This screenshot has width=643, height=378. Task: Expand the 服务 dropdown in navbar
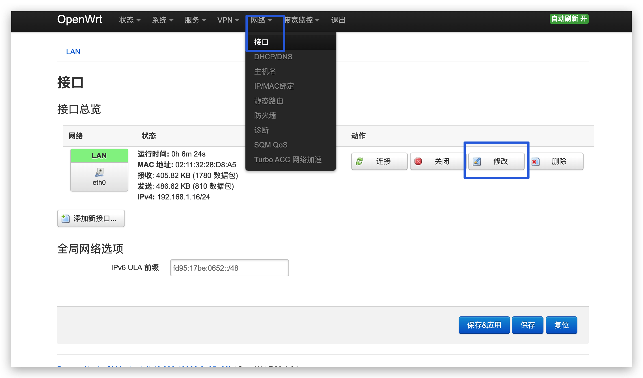point(195,20)
